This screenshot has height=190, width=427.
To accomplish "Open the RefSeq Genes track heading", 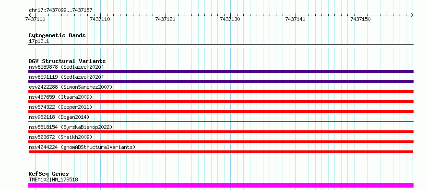I will point(49,174).
